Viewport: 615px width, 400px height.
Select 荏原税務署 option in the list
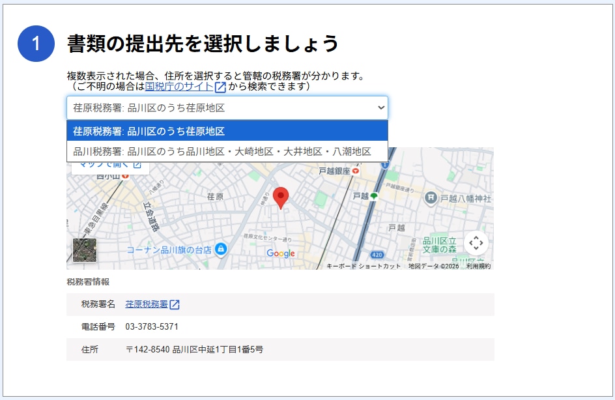227,131
